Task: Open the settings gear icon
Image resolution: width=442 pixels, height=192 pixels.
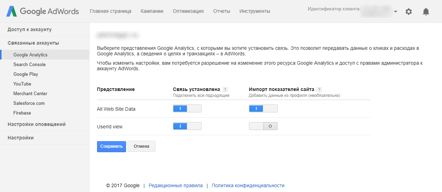Action: [409, 11]
